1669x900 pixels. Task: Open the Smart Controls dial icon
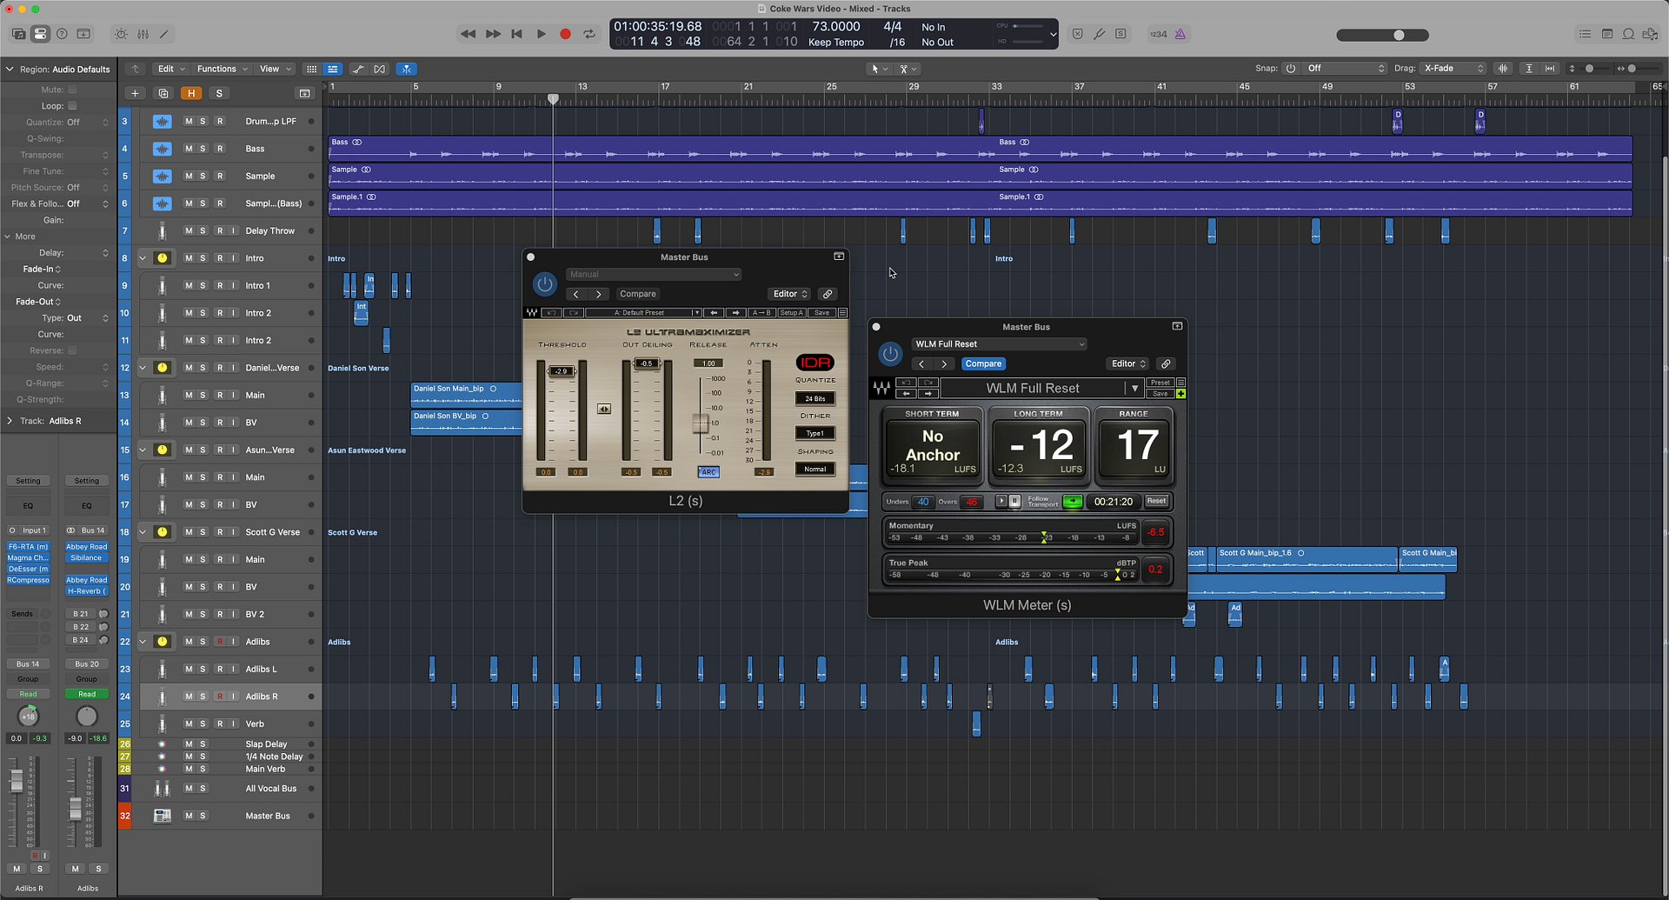(x=121, y=34)
